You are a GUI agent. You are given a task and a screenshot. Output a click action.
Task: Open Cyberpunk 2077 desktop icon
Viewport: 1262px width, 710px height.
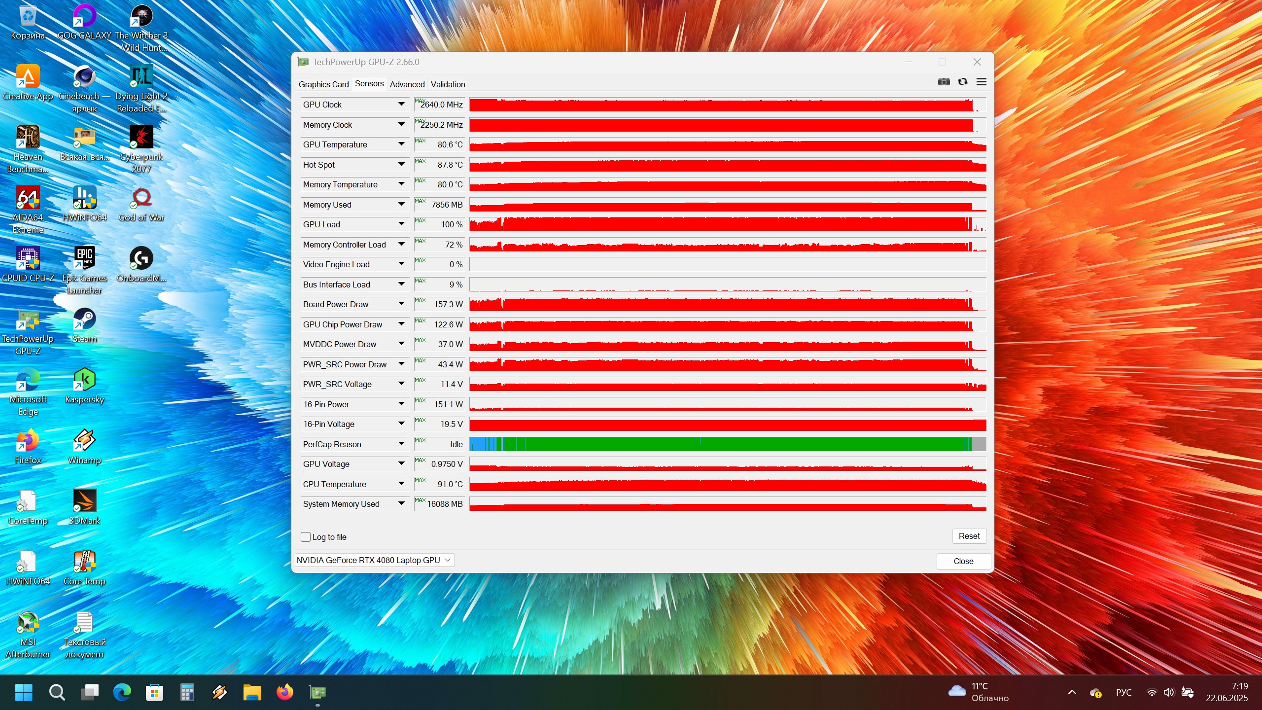click(141, 138)
